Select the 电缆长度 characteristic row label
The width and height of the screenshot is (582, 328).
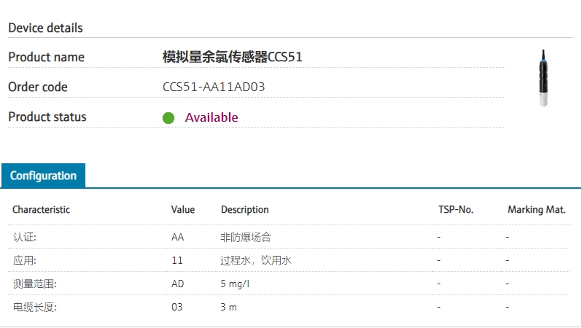point(34,307)
